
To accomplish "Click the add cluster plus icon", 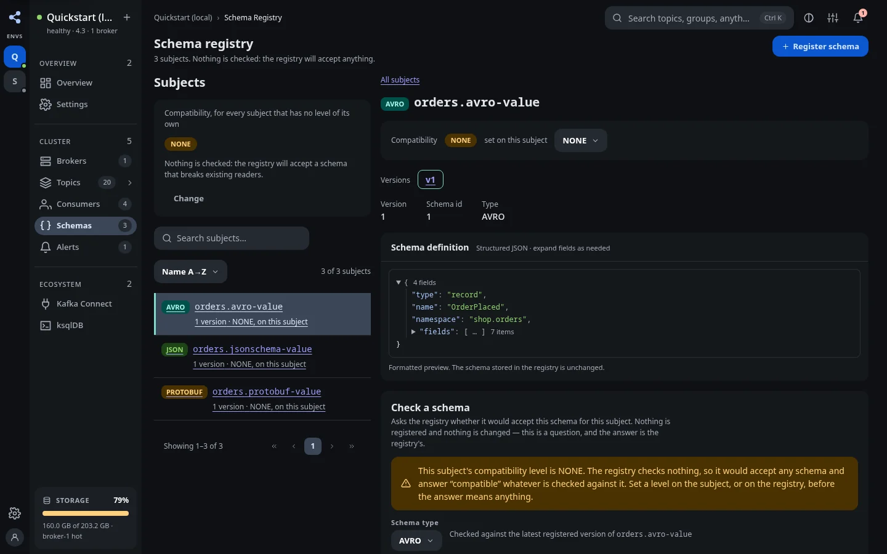I will coord(127,17).
